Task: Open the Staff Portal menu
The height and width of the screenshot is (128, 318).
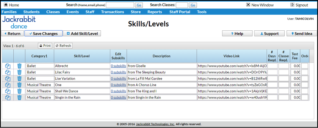Action: tap(180, 12)
